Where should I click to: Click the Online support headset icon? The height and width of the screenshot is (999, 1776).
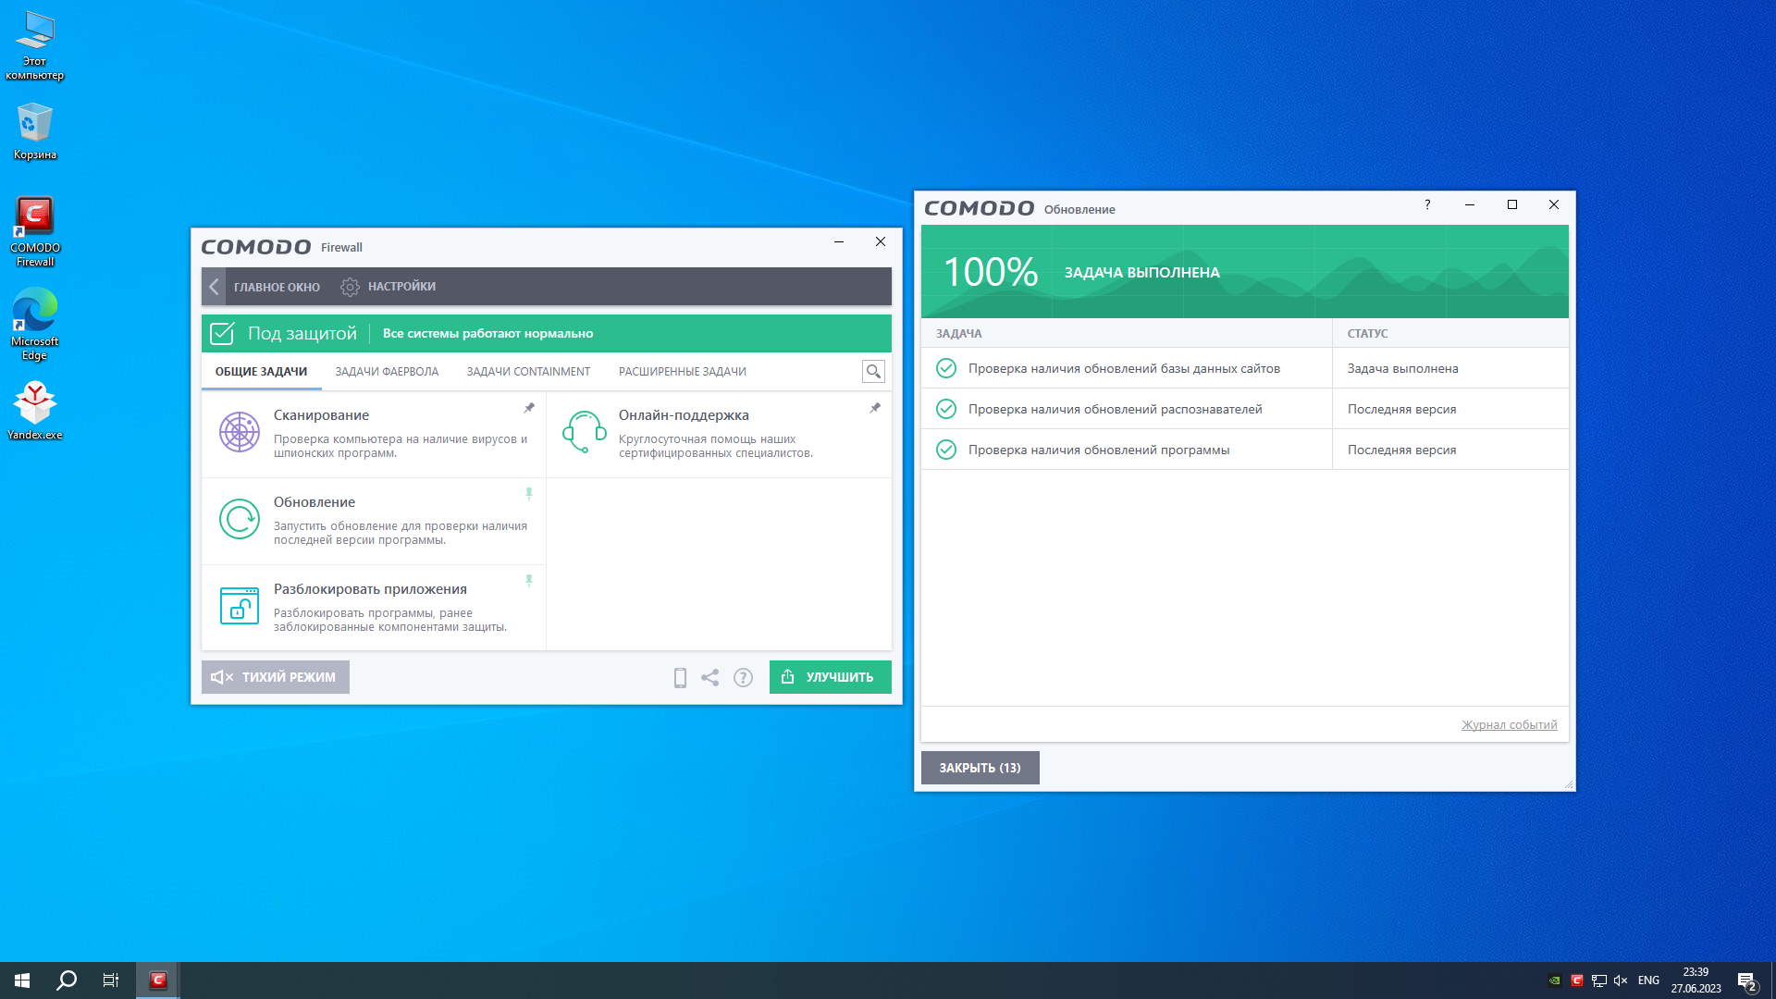coord(584,432)
